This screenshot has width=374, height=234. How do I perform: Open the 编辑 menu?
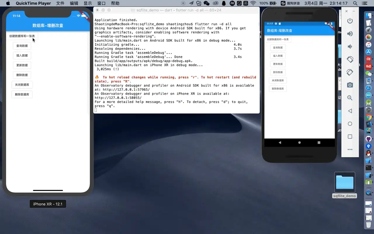pos(74,3)
